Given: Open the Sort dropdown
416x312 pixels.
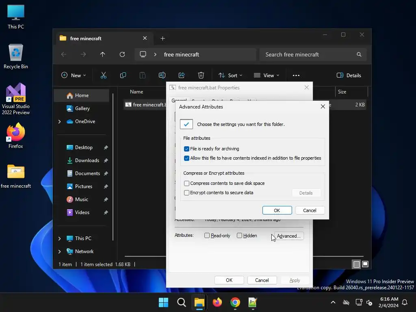Looking at the screenshot, I should 230,75.
